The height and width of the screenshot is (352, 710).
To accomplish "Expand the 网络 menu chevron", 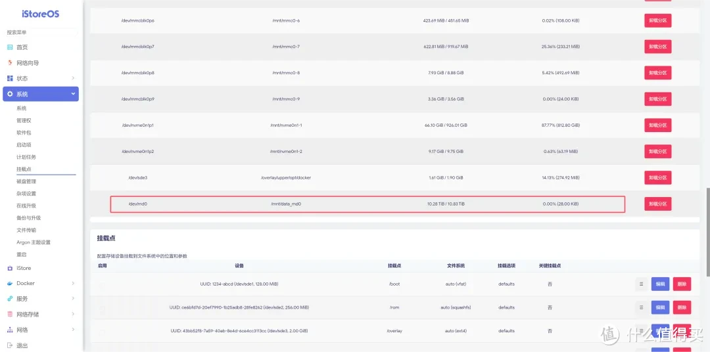I will (x=73, y=330).
